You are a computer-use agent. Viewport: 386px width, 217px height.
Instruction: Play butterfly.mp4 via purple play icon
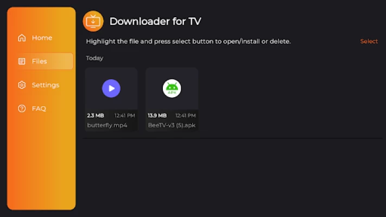tap(111, 88)
